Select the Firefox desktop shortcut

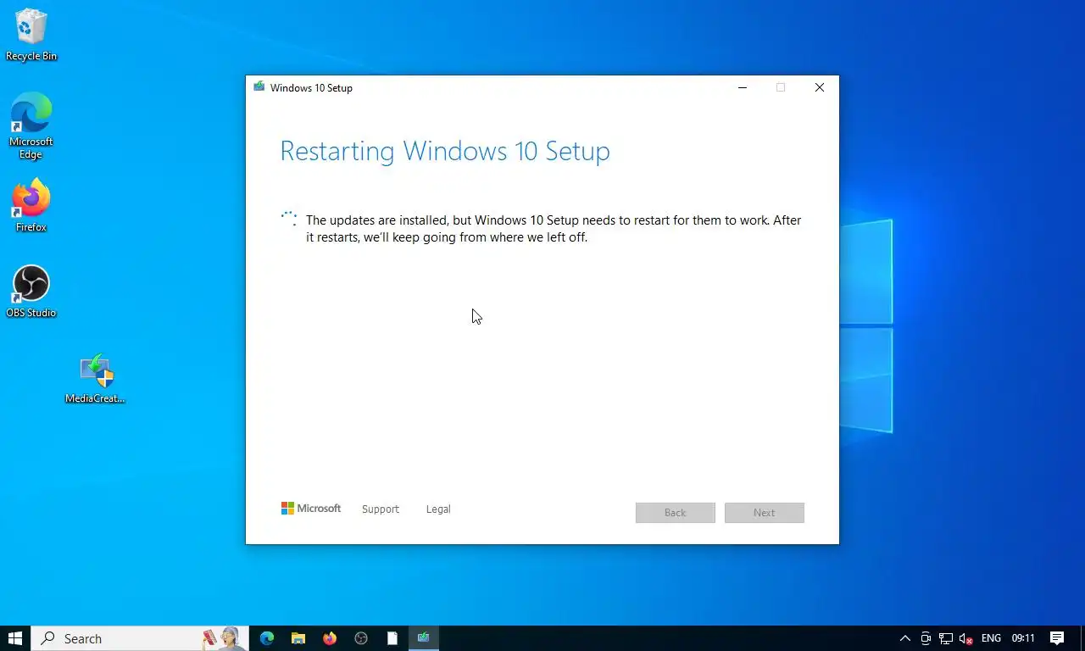point(31,205)
